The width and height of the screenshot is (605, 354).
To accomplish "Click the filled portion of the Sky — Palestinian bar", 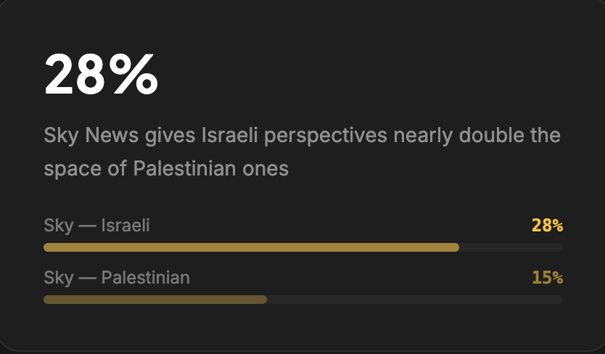I will (155, 300).
